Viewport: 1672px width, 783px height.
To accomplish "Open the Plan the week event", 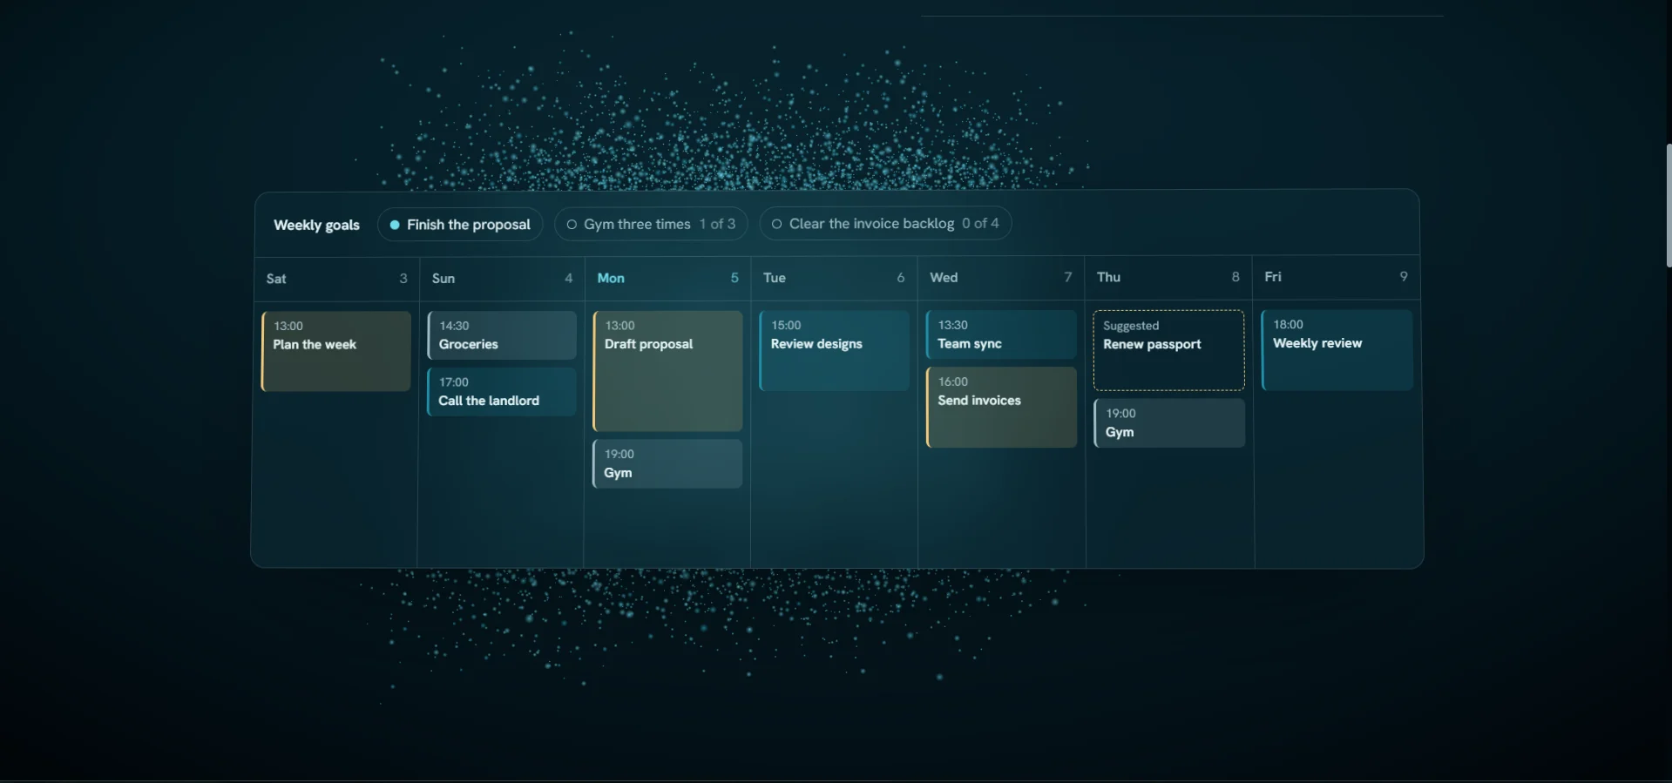I will tap(336, 352).
